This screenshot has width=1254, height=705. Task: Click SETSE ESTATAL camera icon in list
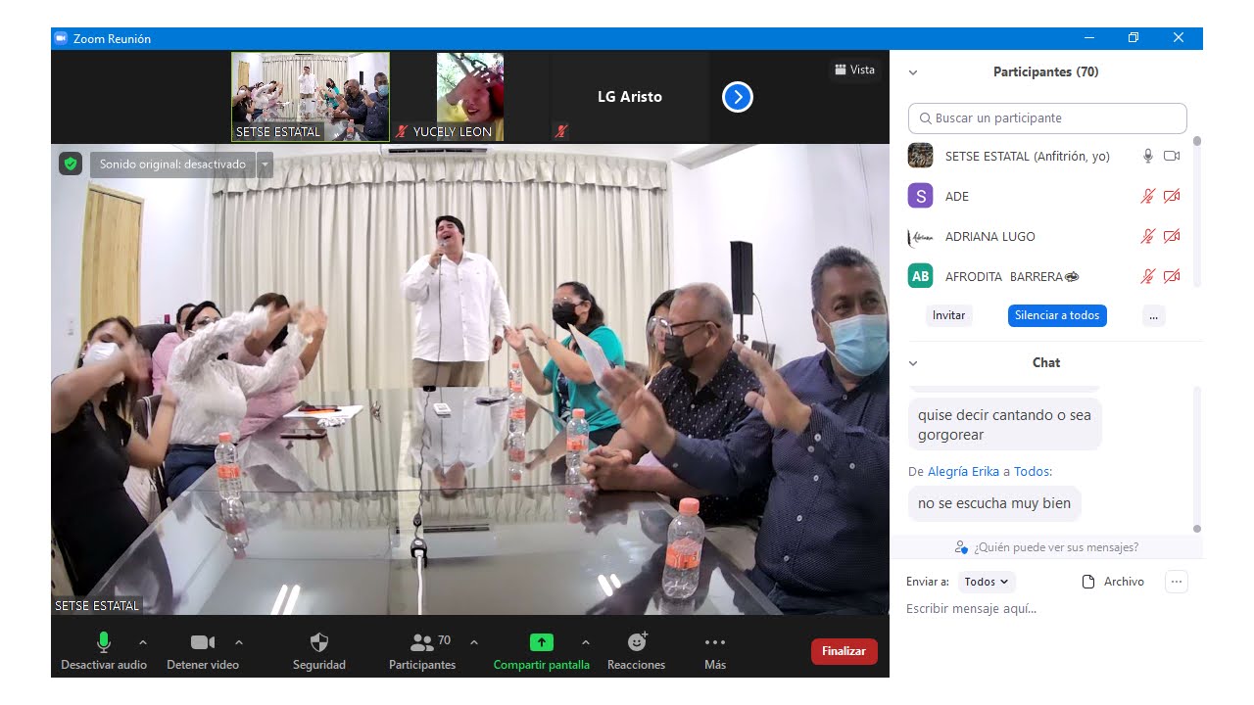1172,156
